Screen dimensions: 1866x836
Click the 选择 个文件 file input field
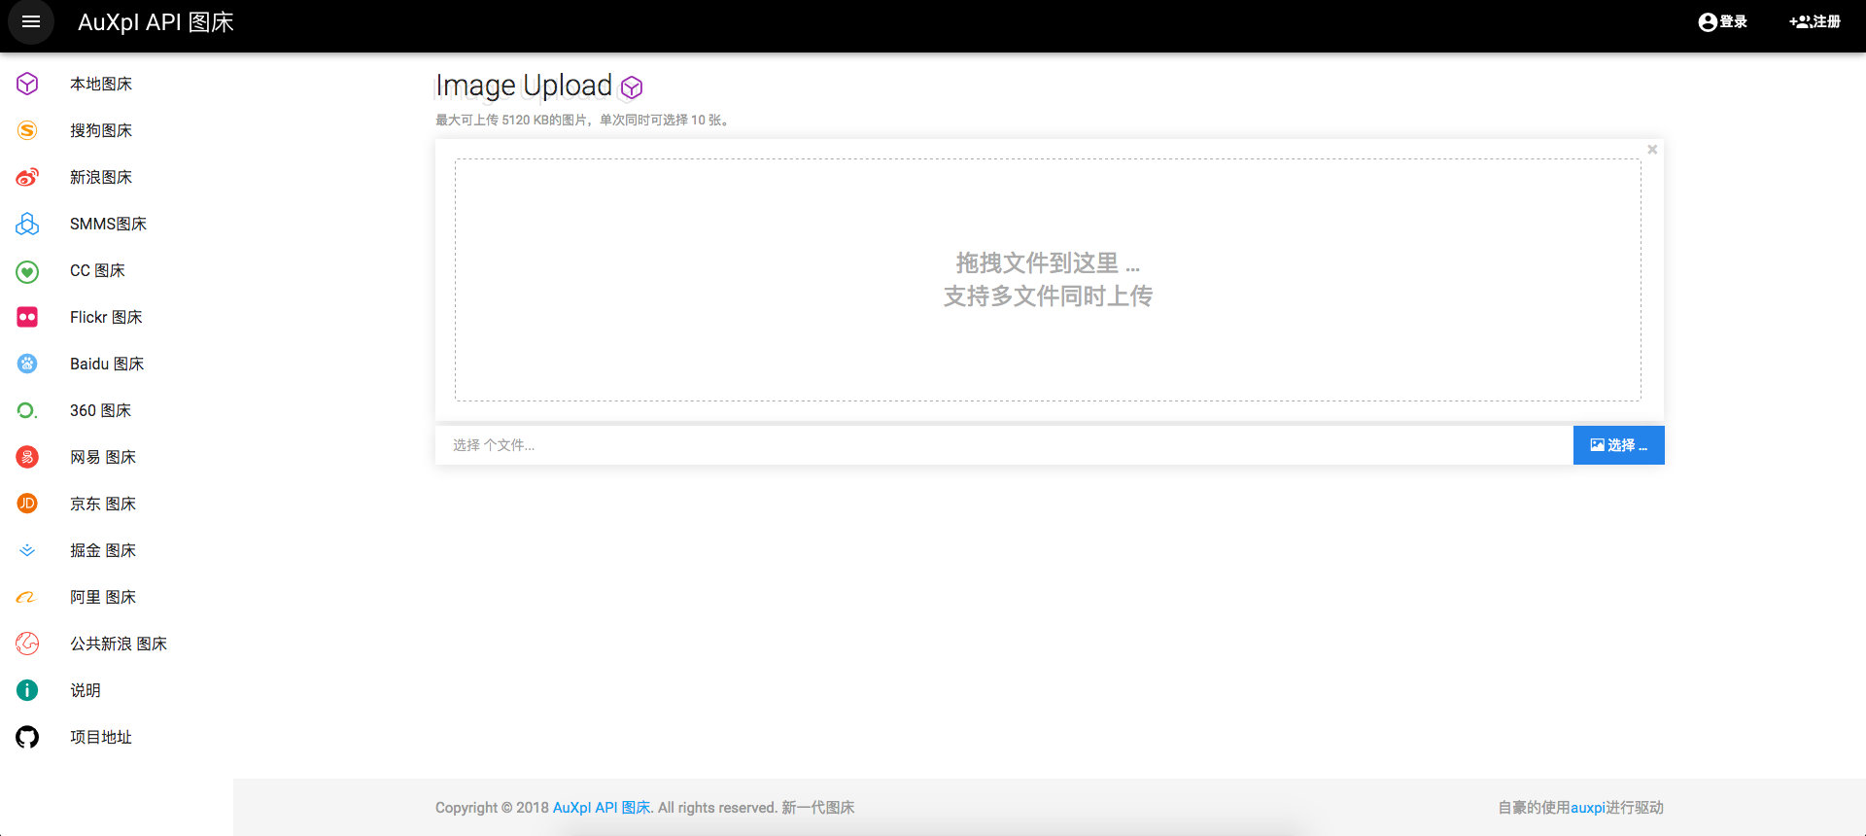1004,445
